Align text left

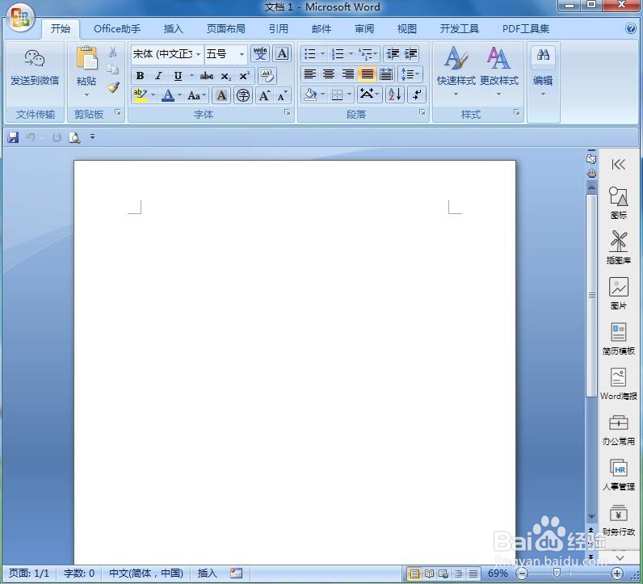pos(309,74)
